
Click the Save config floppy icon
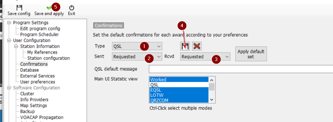coord(19,8)
